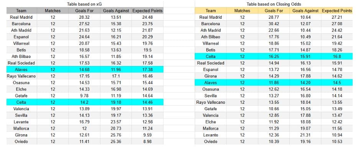Click Real Madrid's 27.21 expected points cell
The image size is (358, 148).
click(337, 17)
